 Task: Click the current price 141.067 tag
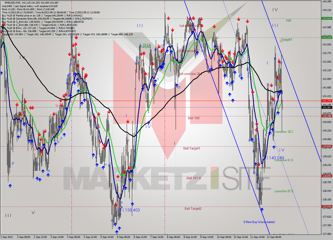(326, 107)
